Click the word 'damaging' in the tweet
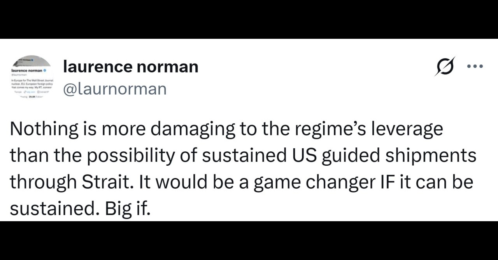The image size is (498, 260). (193, 130)
